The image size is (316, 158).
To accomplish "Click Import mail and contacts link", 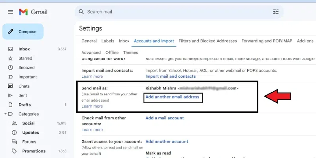I will (x=170, y=76).
